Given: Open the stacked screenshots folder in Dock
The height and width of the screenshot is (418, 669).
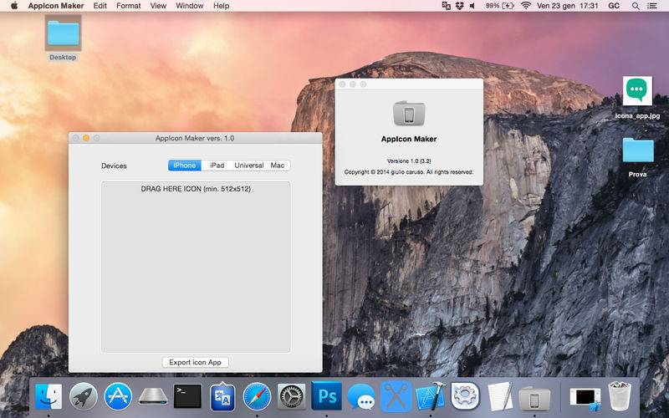Looking at the screenshot, I should (585, 398).
